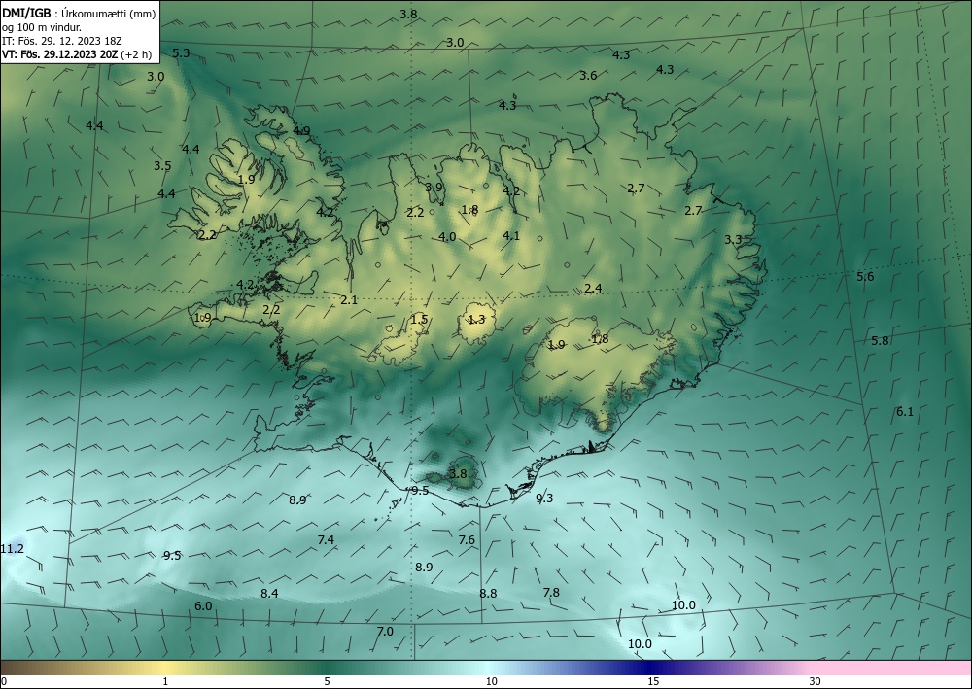
Task: Select the 1.5 value on the glacier
Action: (x=419, y=320)
